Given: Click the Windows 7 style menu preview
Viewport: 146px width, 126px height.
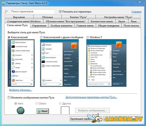Looking at the screenshot, I should click(106, 63).
